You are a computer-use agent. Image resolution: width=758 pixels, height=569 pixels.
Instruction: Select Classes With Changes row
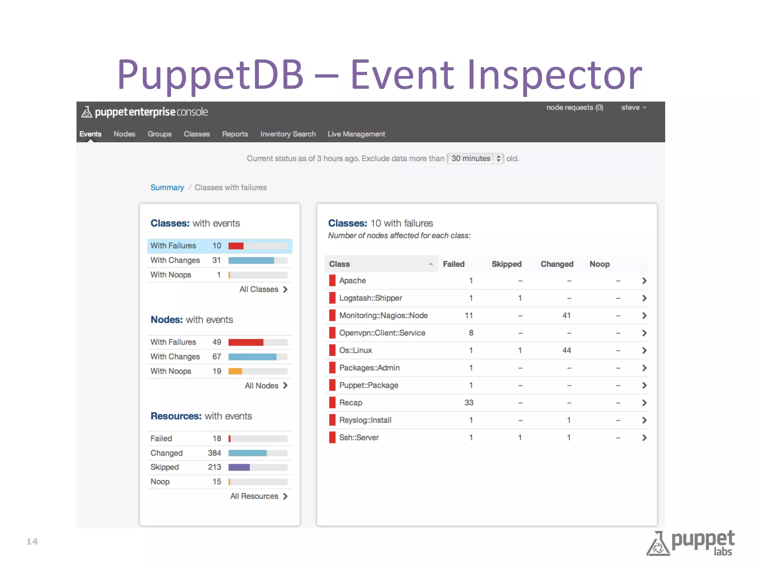point(219,260)
